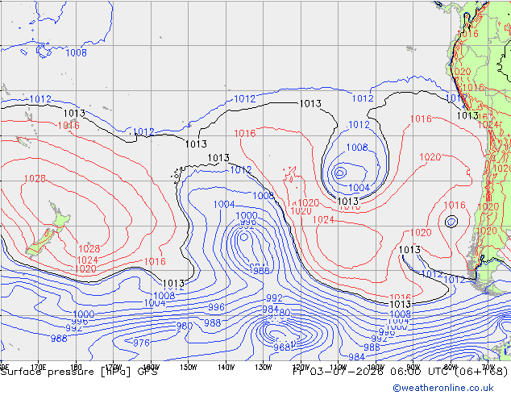Click the red 1020 label below the red 1016 near 90W
Screen dimensions: 511x395
pos(421,233)
